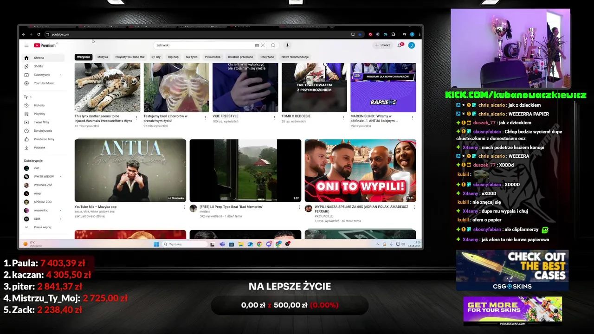The image size is (594, 334).
Task: Click the YouTube Premium logo
Action: click(45, 45)
